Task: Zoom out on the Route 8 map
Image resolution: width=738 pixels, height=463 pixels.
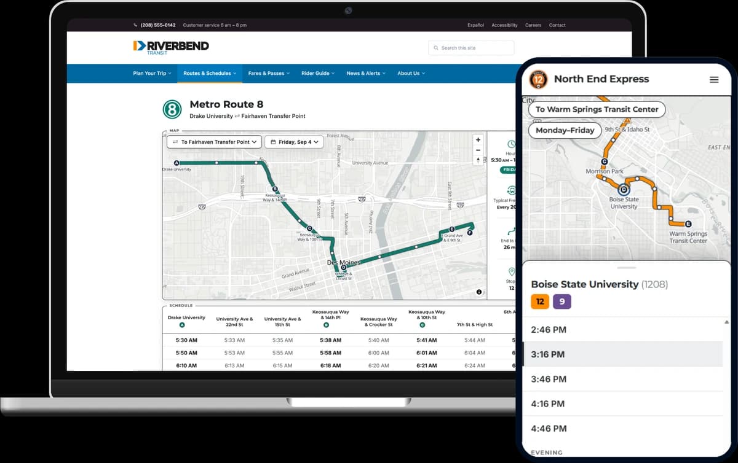Action: point(478,150)
